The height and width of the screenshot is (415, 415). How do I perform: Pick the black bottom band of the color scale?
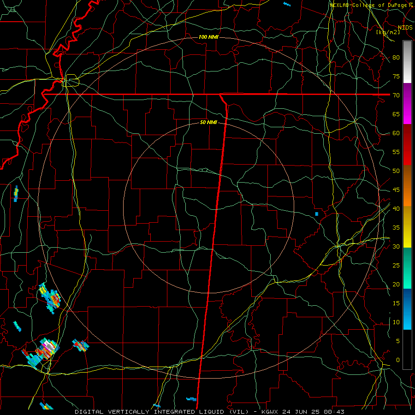pos(407,350)
